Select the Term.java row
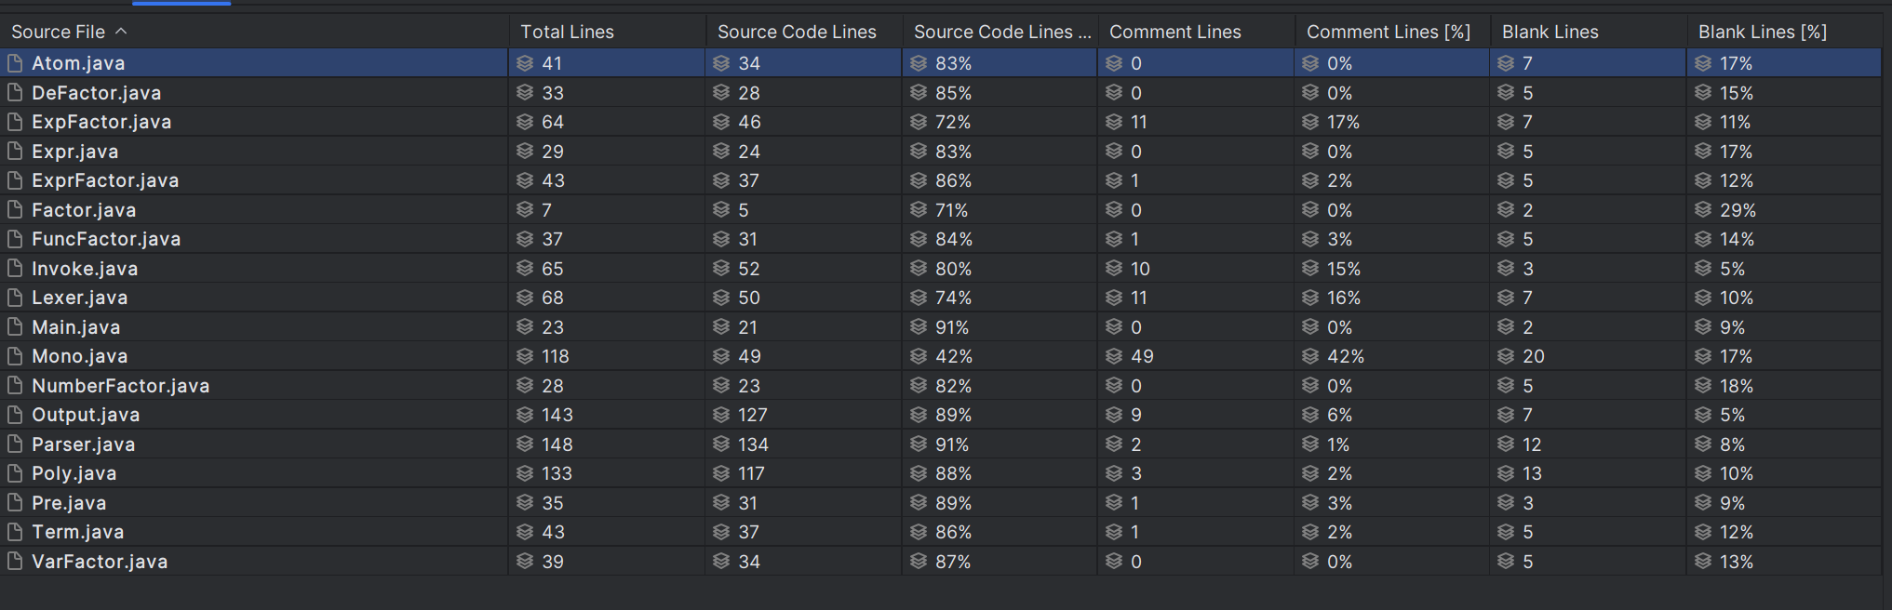Viewport: 1892px width, 610px height. [941, 532]
